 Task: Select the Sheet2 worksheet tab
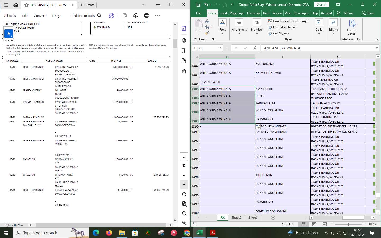point(236,217)
